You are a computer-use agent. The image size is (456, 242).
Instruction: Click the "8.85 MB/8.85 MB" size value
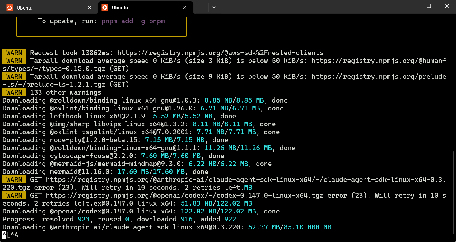[234, 100]
